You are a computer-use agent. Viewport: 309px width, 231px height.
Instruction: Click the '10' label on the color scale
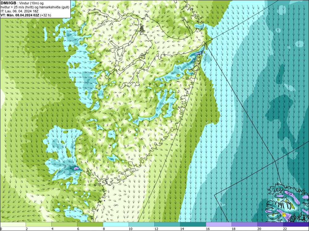(x=130, y=229)
